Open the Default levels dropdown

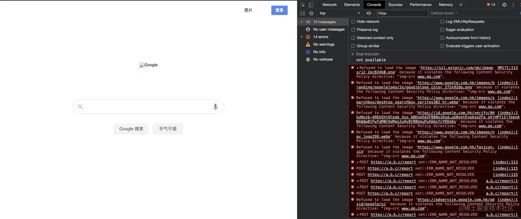pyautogui.click(x=444, y=13)
